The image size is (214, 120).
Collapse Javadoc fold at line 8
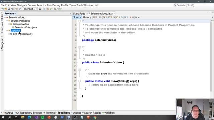pos(80,47)
